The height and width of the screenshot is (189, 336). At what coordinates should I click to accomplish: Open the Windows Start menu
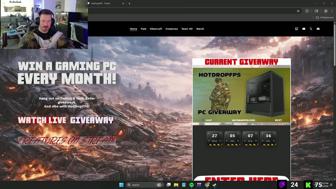[121, 185]
